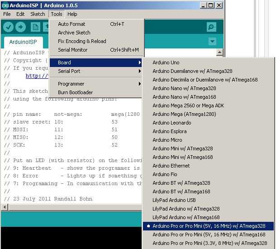Open the Edit menu
276x249 pixels.
click(x=20, y=14)
